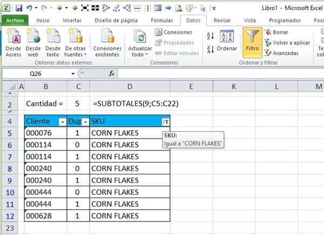
Task: Click the blue right arrow toolbar icon
Action: [168, 8]
